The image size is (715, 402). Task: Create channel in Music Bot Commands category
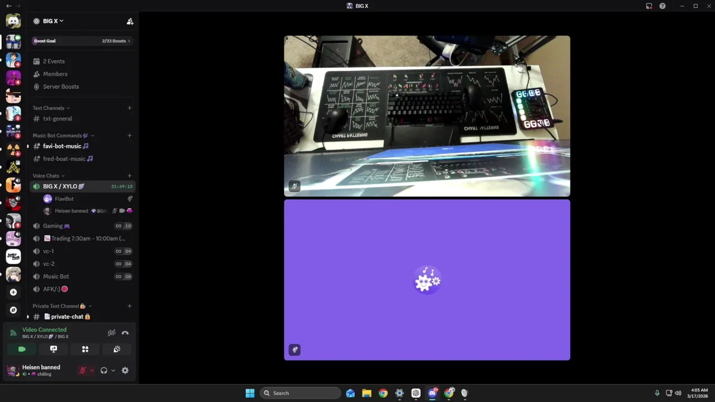click(130, 136)
